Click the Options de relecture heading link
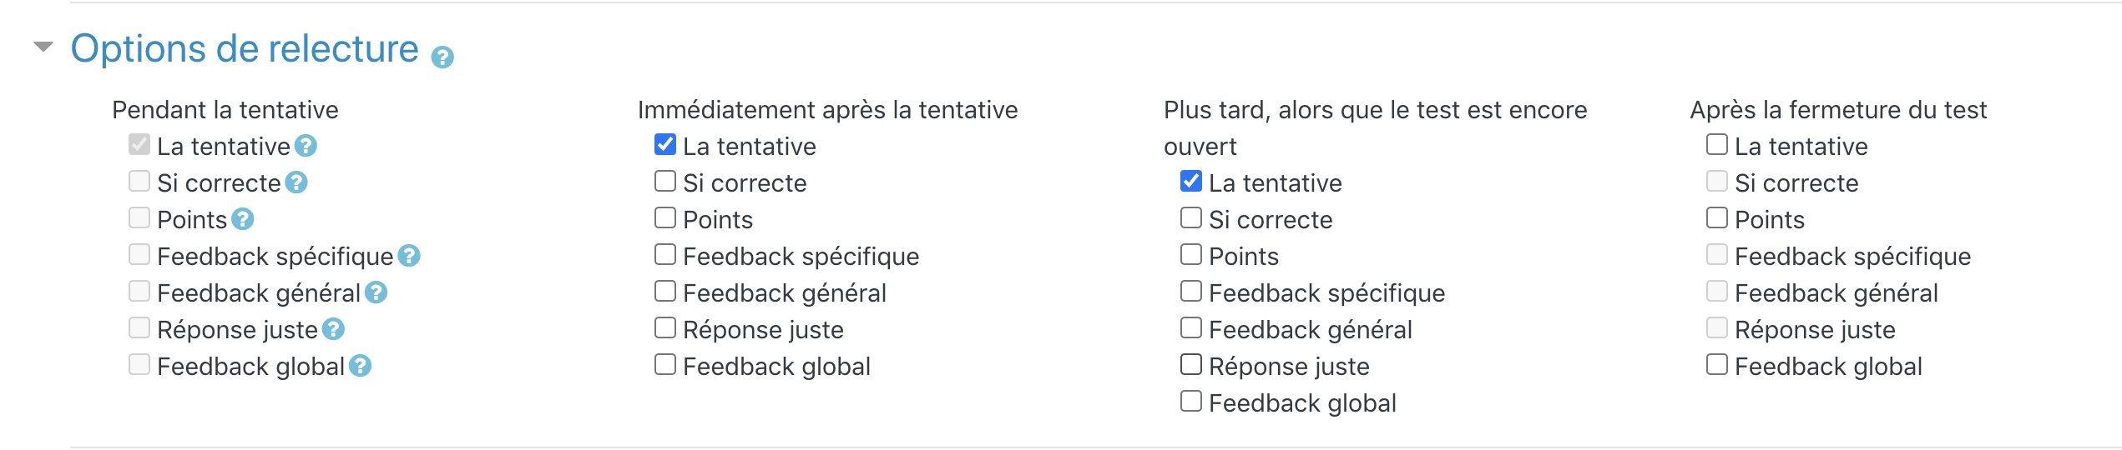The image size is (2122, 450). [245, 48]
